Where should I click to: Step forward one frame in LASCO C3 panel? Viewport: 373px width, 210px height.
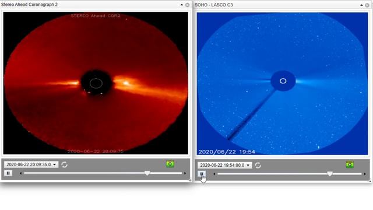365,174
